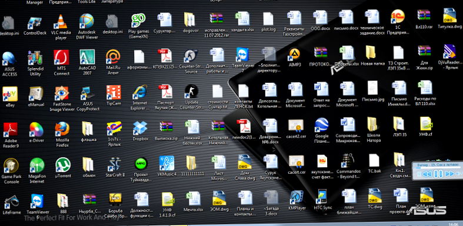Select the 1cv7s - Ярлык shortcut
Image resolution: width=463 pixels, height=226 pixels.
coord(114,133)
